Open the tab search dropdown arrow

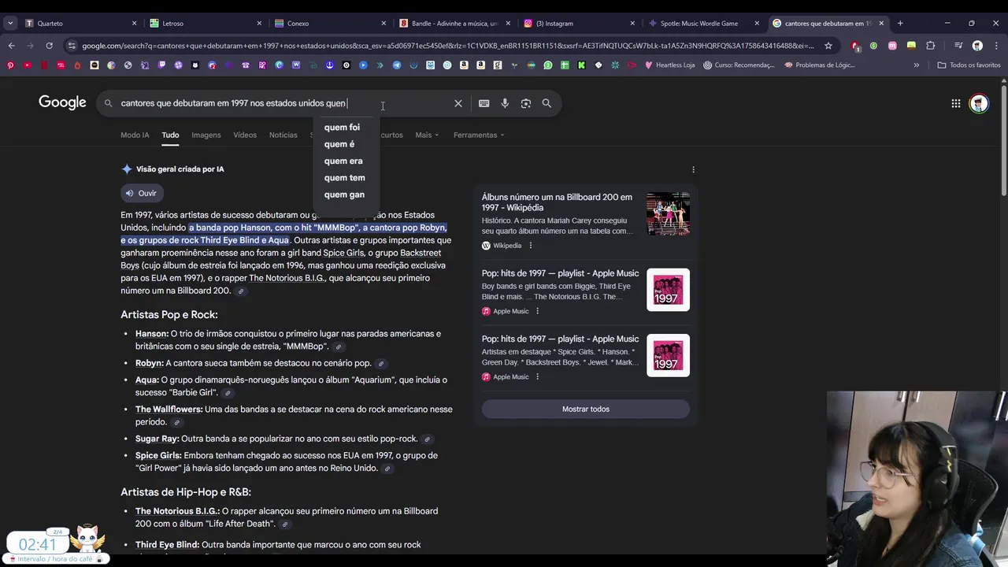(x=9, y=24)
